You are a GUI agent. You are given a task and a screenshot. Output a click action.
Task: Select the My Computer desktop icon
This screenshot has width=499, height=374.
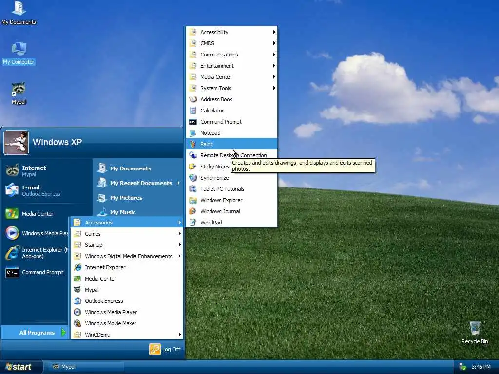[19, 53]
